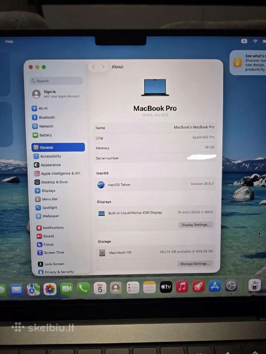Click Storage Settings button
Viewport: 266px width, 354px height.
(195, 264)
